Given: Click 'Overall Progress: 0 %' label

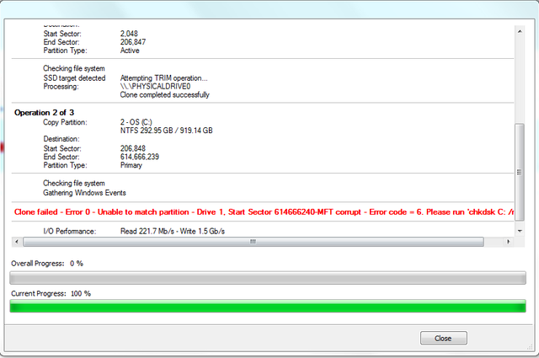Looking at the screenshot, I should 47,264.
